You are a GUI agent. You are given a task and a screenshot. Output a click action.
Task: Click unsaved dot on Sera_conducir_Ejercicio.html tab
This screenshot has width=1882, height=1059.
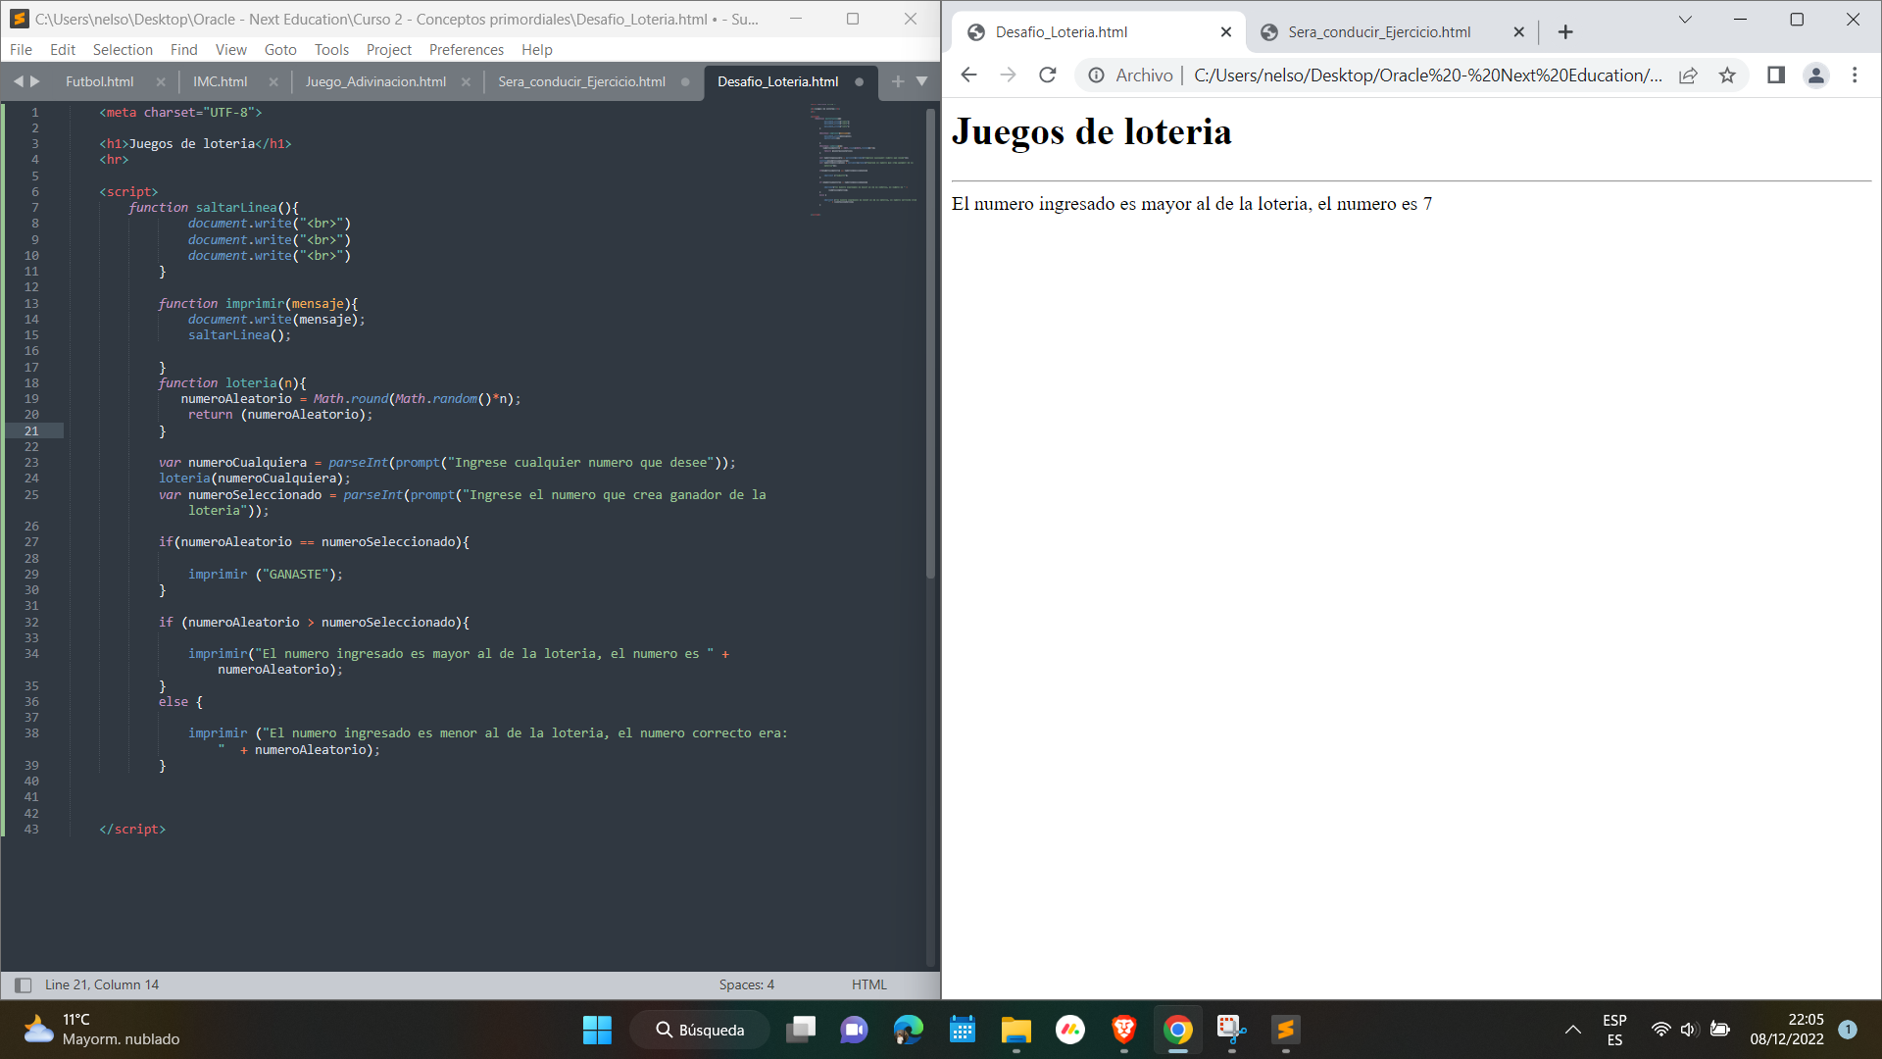(x=685, y=82)
